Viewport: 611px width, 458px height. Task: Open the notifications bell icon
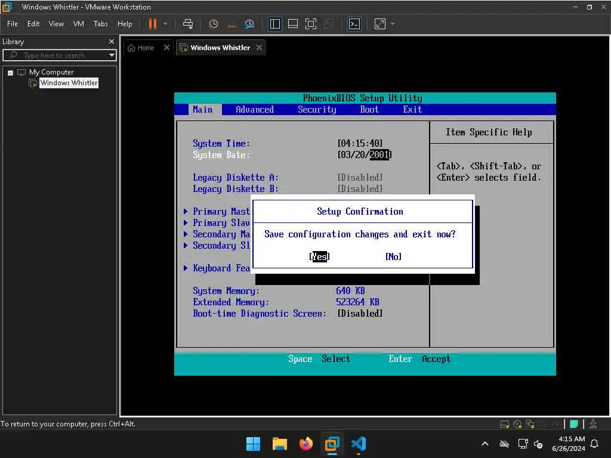595,444
